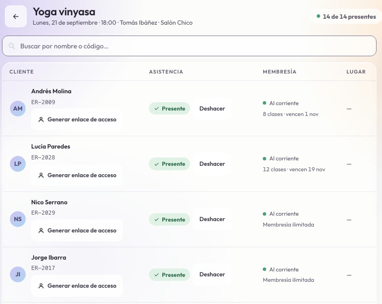
Task: Click the LUGAR column header
Action: pyautogui.click(x=356, y=72)
